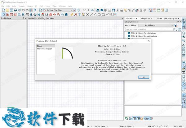Close the Untitled 1 Working Plan View
This screenshot has height=128, width=186.
coord(122,18)
